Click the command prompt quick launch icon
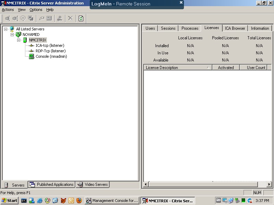The height and width of the screenshot is (205, 274). point(24,201)
